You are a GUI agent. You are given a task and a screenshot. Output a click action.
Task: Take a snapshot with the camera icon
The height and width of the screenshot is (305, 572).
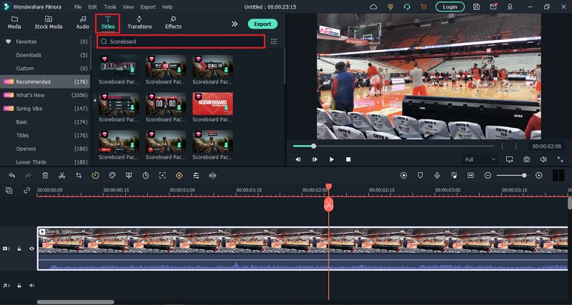[526, 159]
